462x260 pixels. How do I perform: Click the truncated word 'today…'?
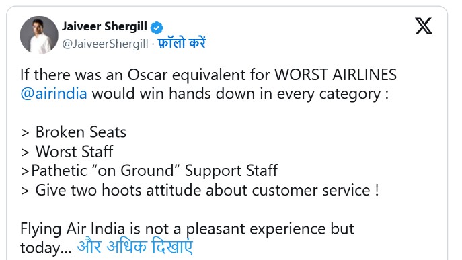(x=46, y=247)
